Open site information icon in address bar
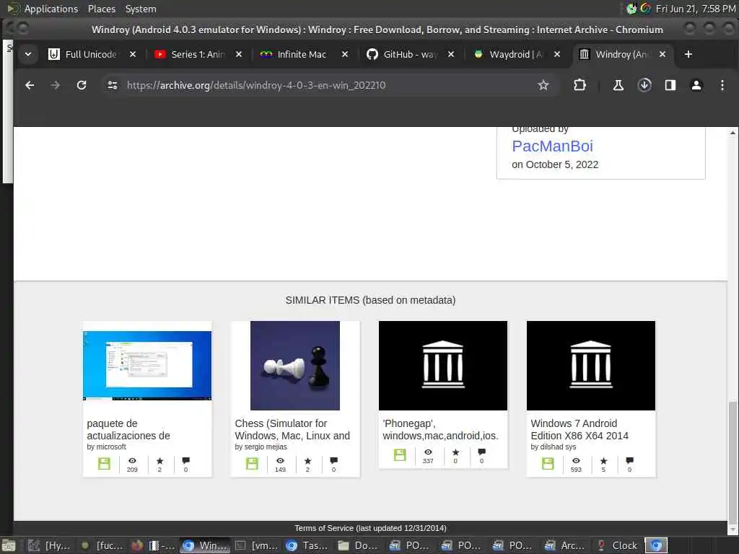 pyautogui.click(x=112, y=85)
